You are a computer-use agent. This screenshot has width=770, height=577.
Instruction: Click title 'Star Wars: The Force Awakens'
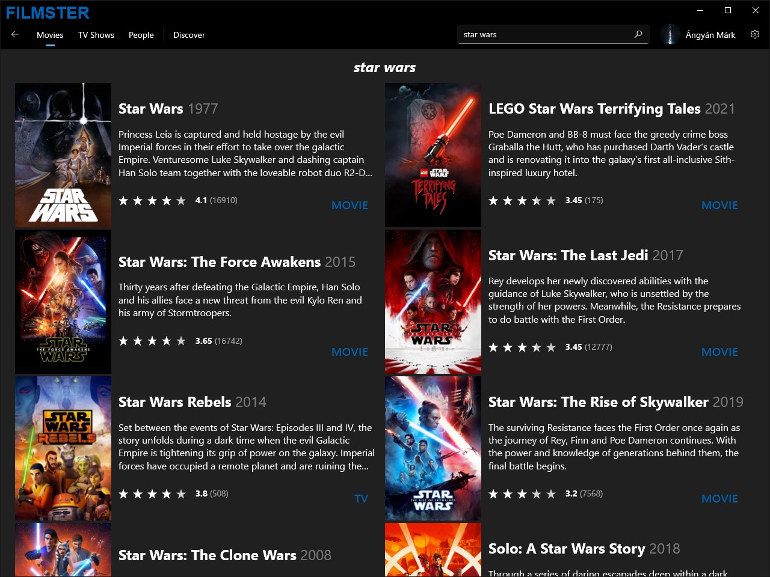coord(220,262)
